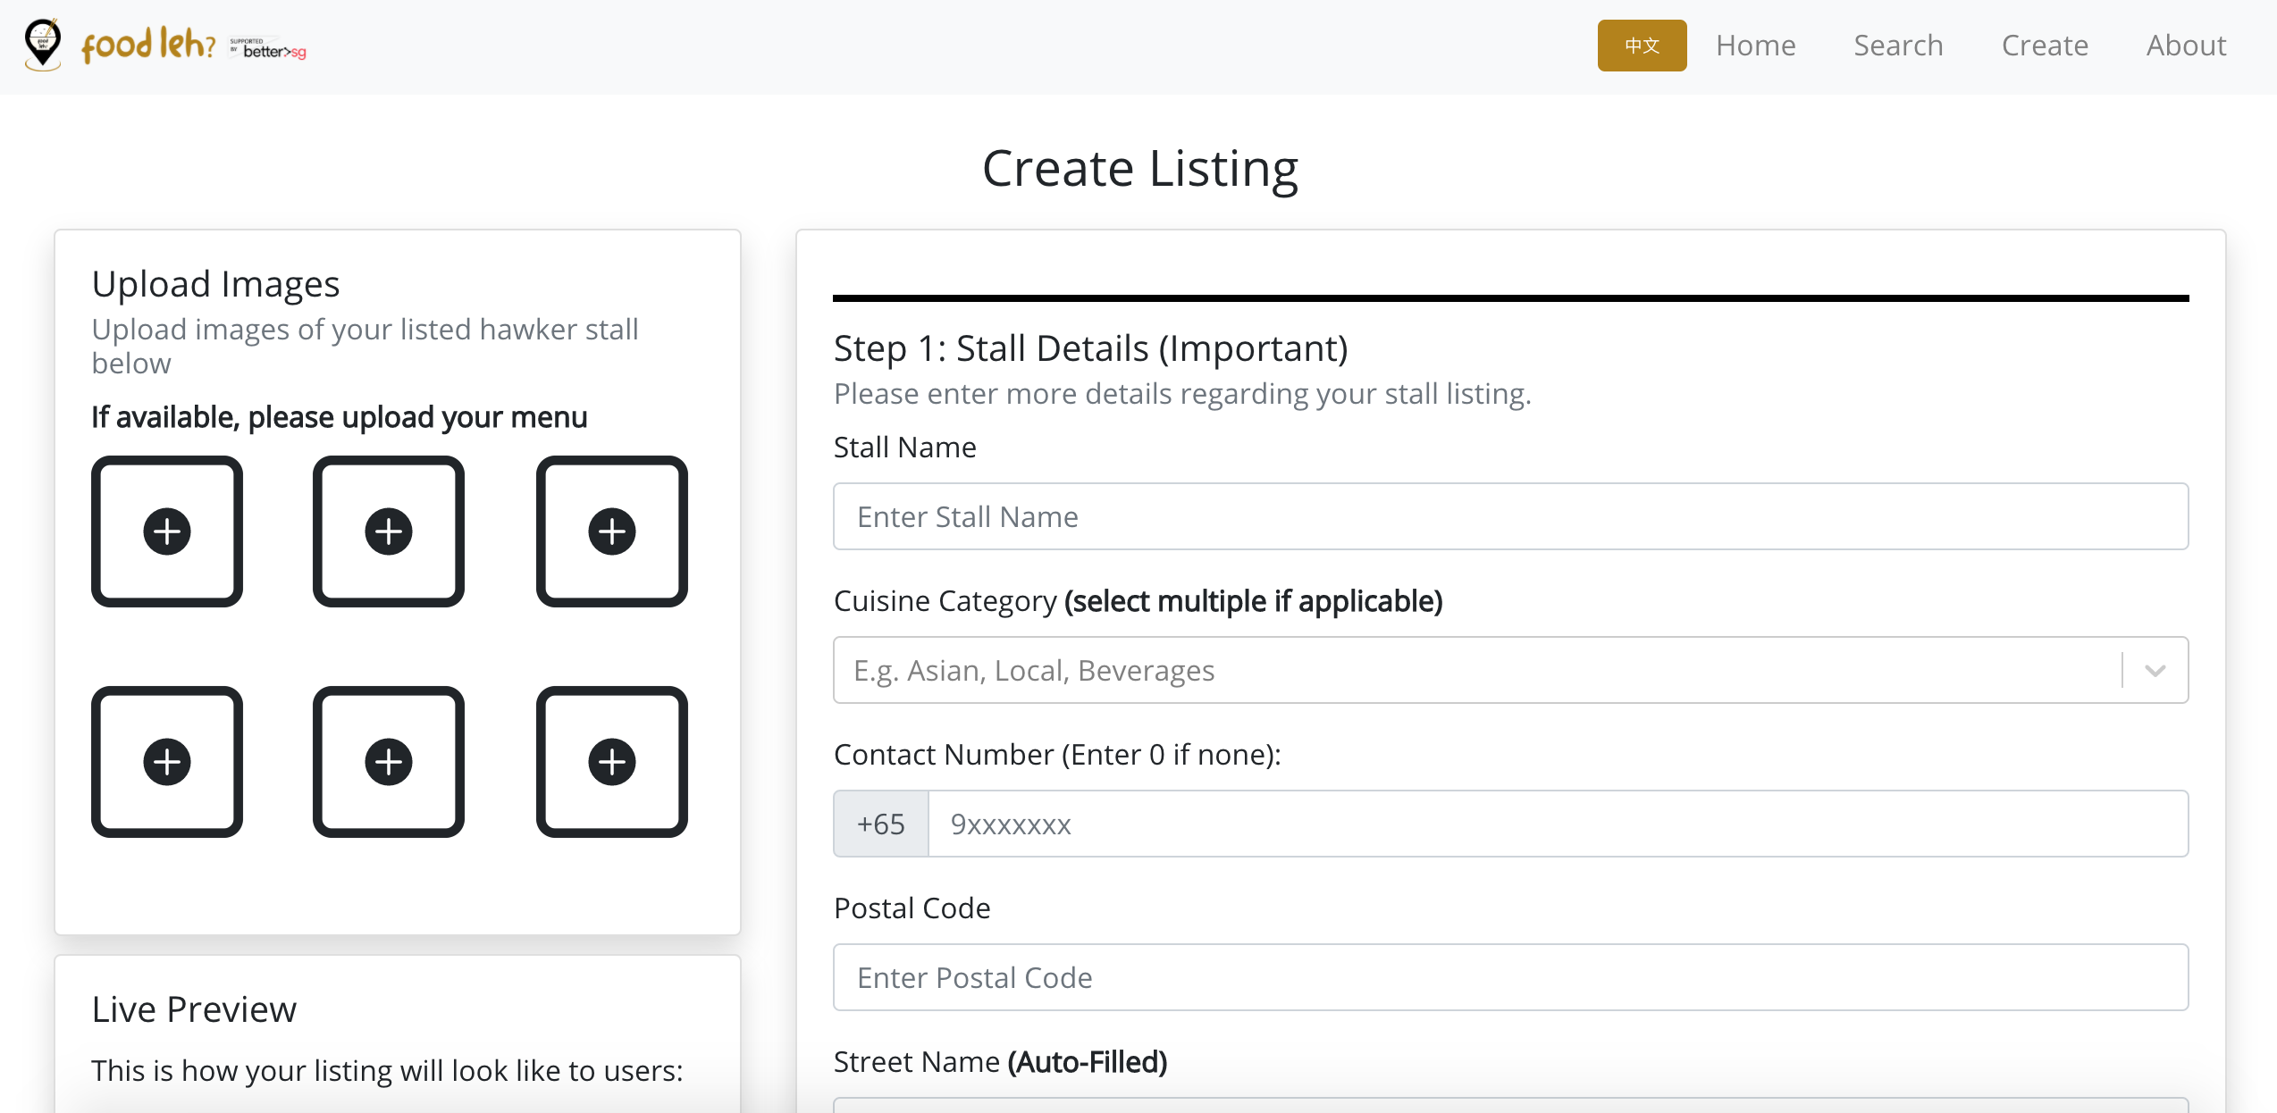The width and height of the screenshot is (2277, 1113).
Task: Expand Cuisine Category dropdown chevron
Action: tap(2155, 671)
